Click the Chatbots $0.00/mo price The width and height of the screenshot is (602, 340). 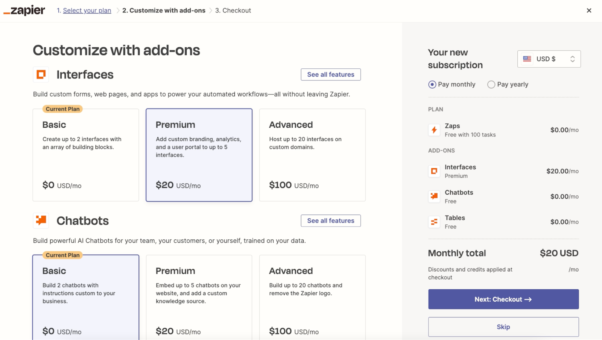[564, 196]
